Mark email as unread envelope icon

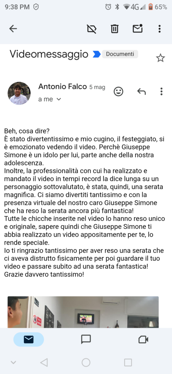click(x=137, y=28)
